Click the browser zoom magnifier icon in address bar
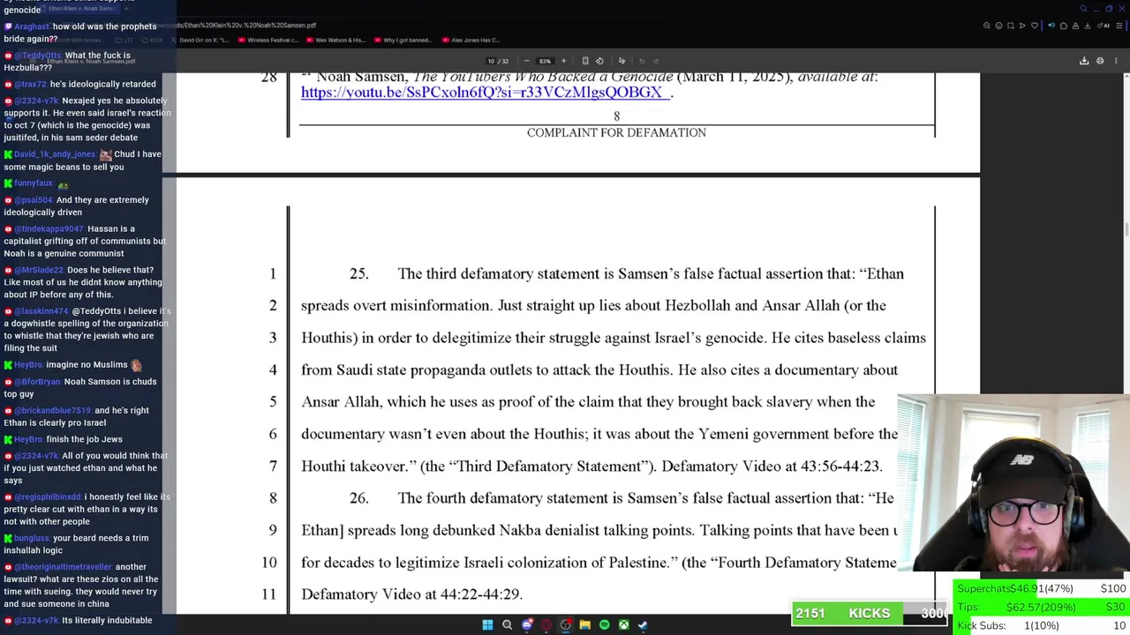Screen dimensions: 1130x635 tap(987, 26)
